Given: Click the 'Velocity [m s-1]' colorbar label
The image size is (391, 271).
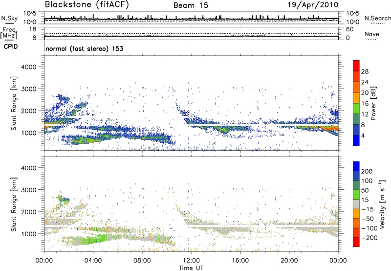Looking at the screenshot, I should tap(382, 204).
